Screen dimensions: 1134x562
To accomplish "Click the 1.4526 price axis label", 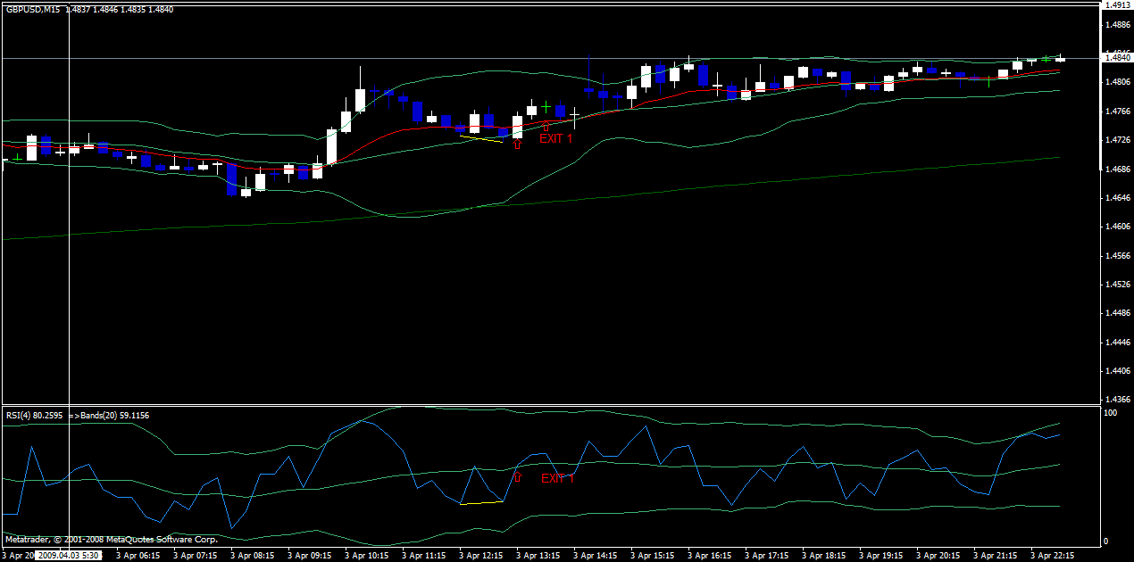I will [1118, 285].
